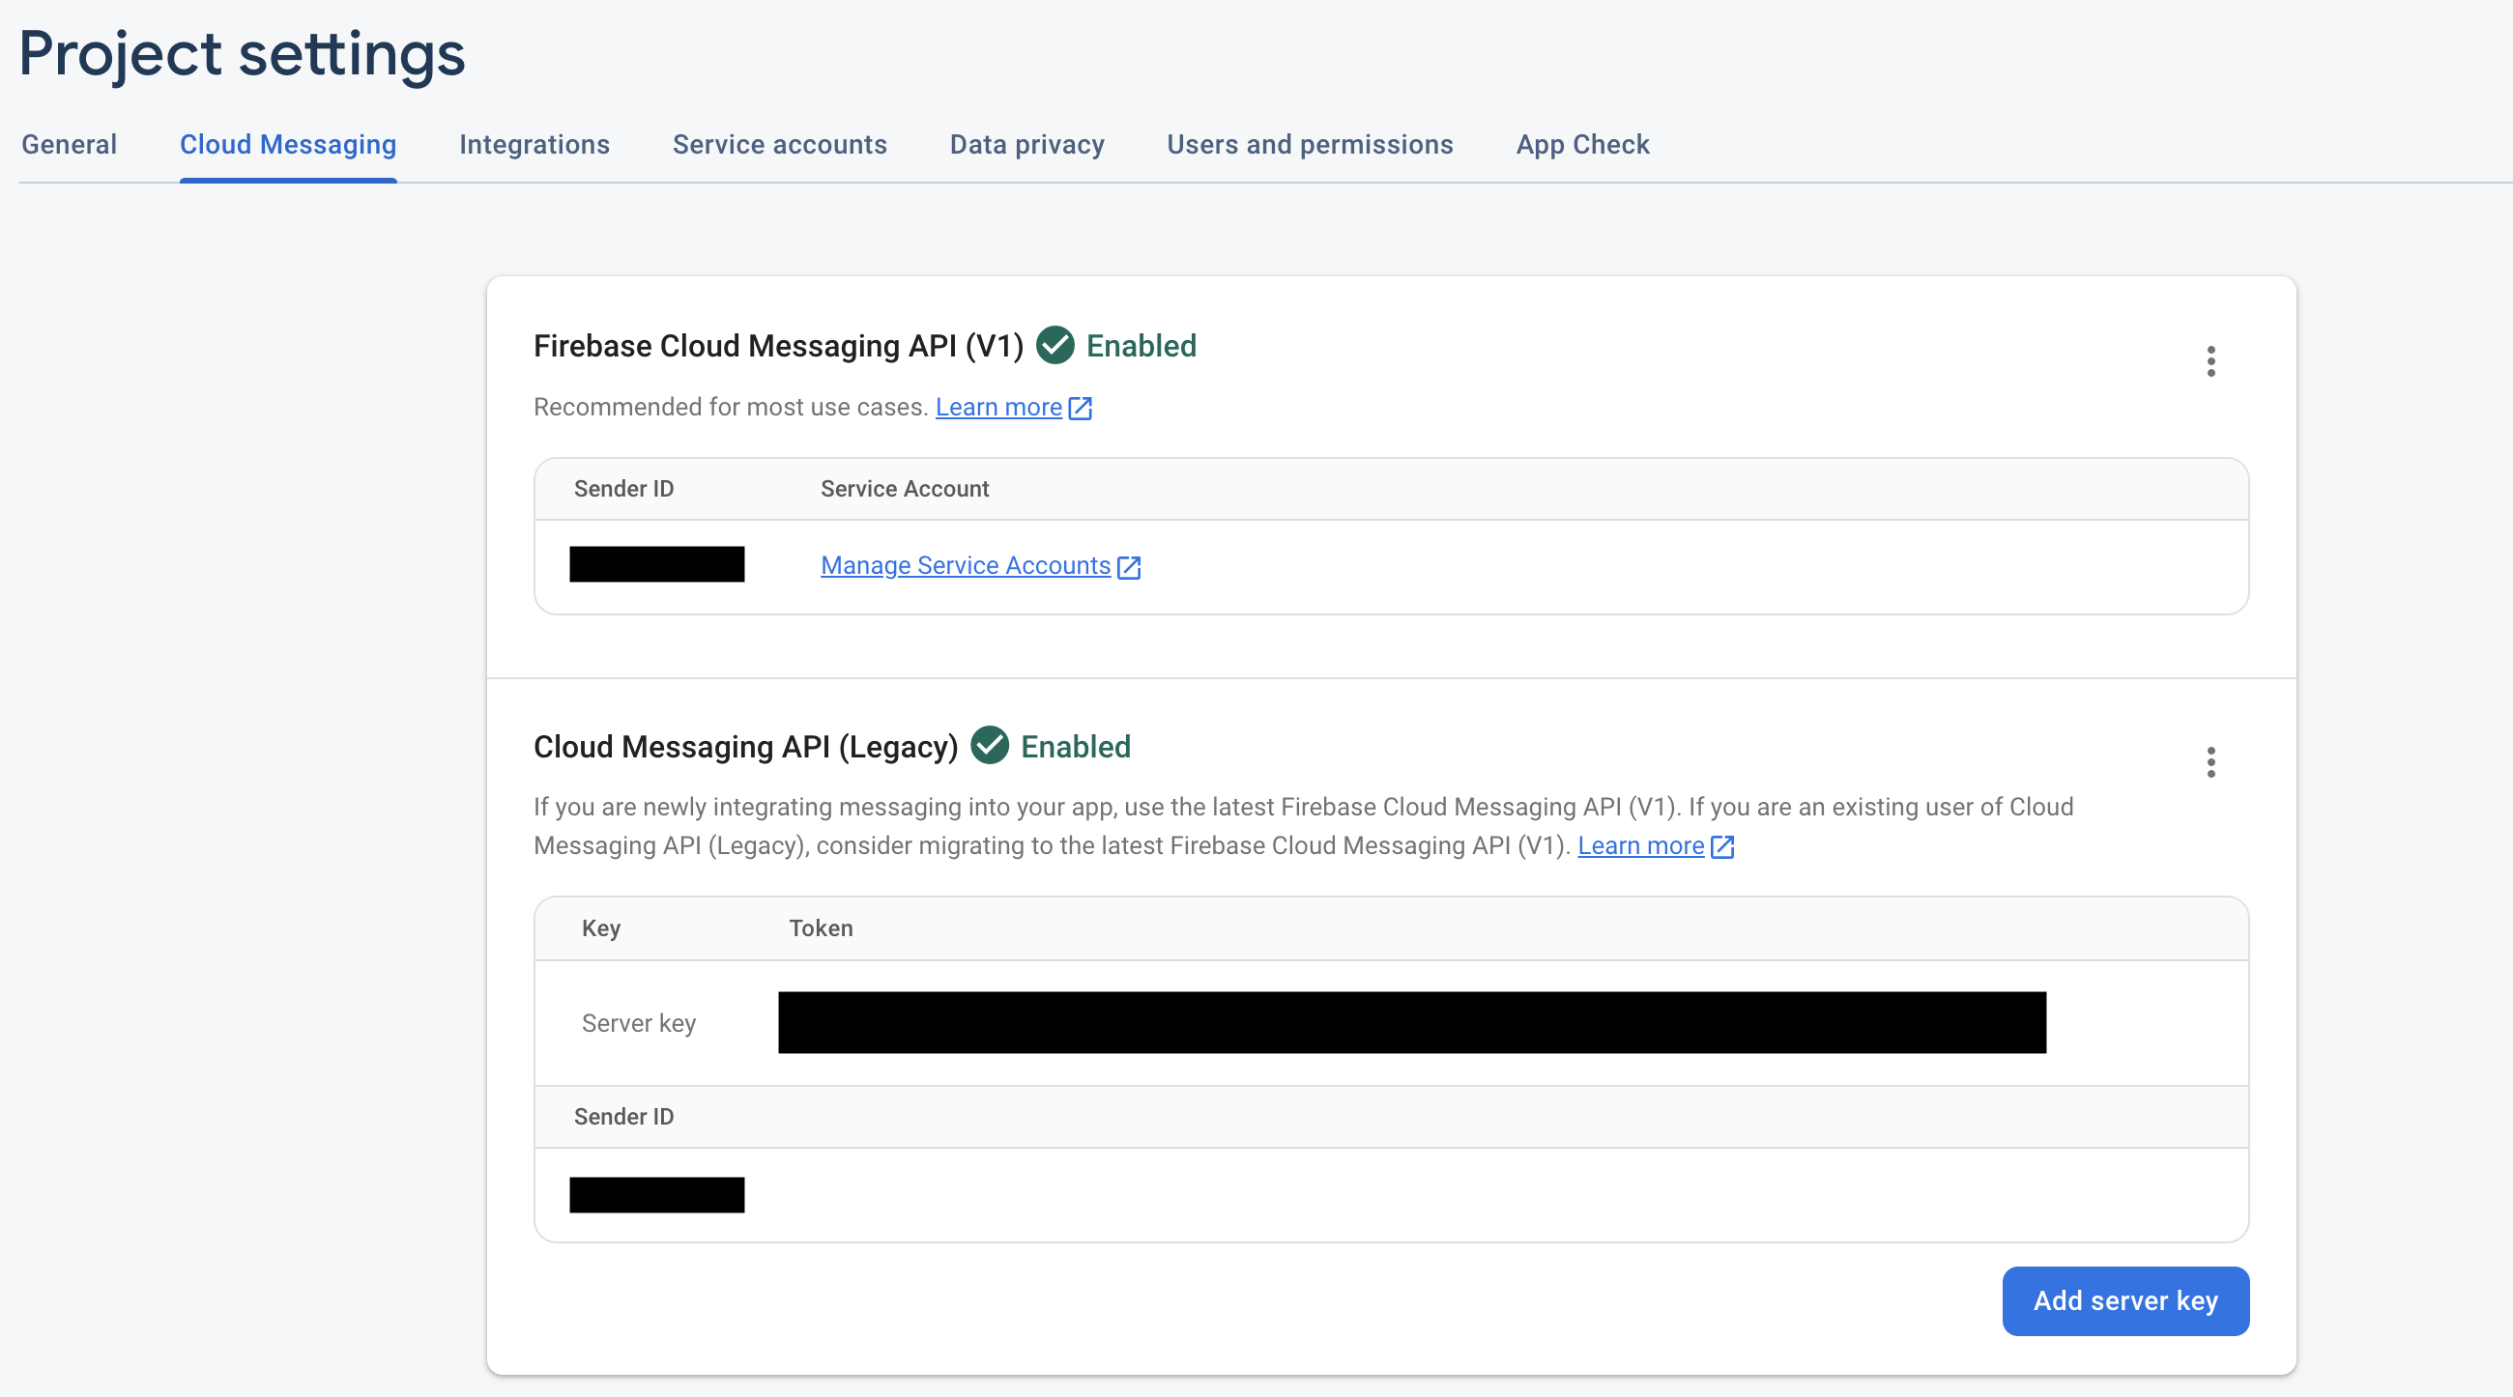Switch to the Users and permissions tab
2513x1397 pixels.
tap(1311, 144)
